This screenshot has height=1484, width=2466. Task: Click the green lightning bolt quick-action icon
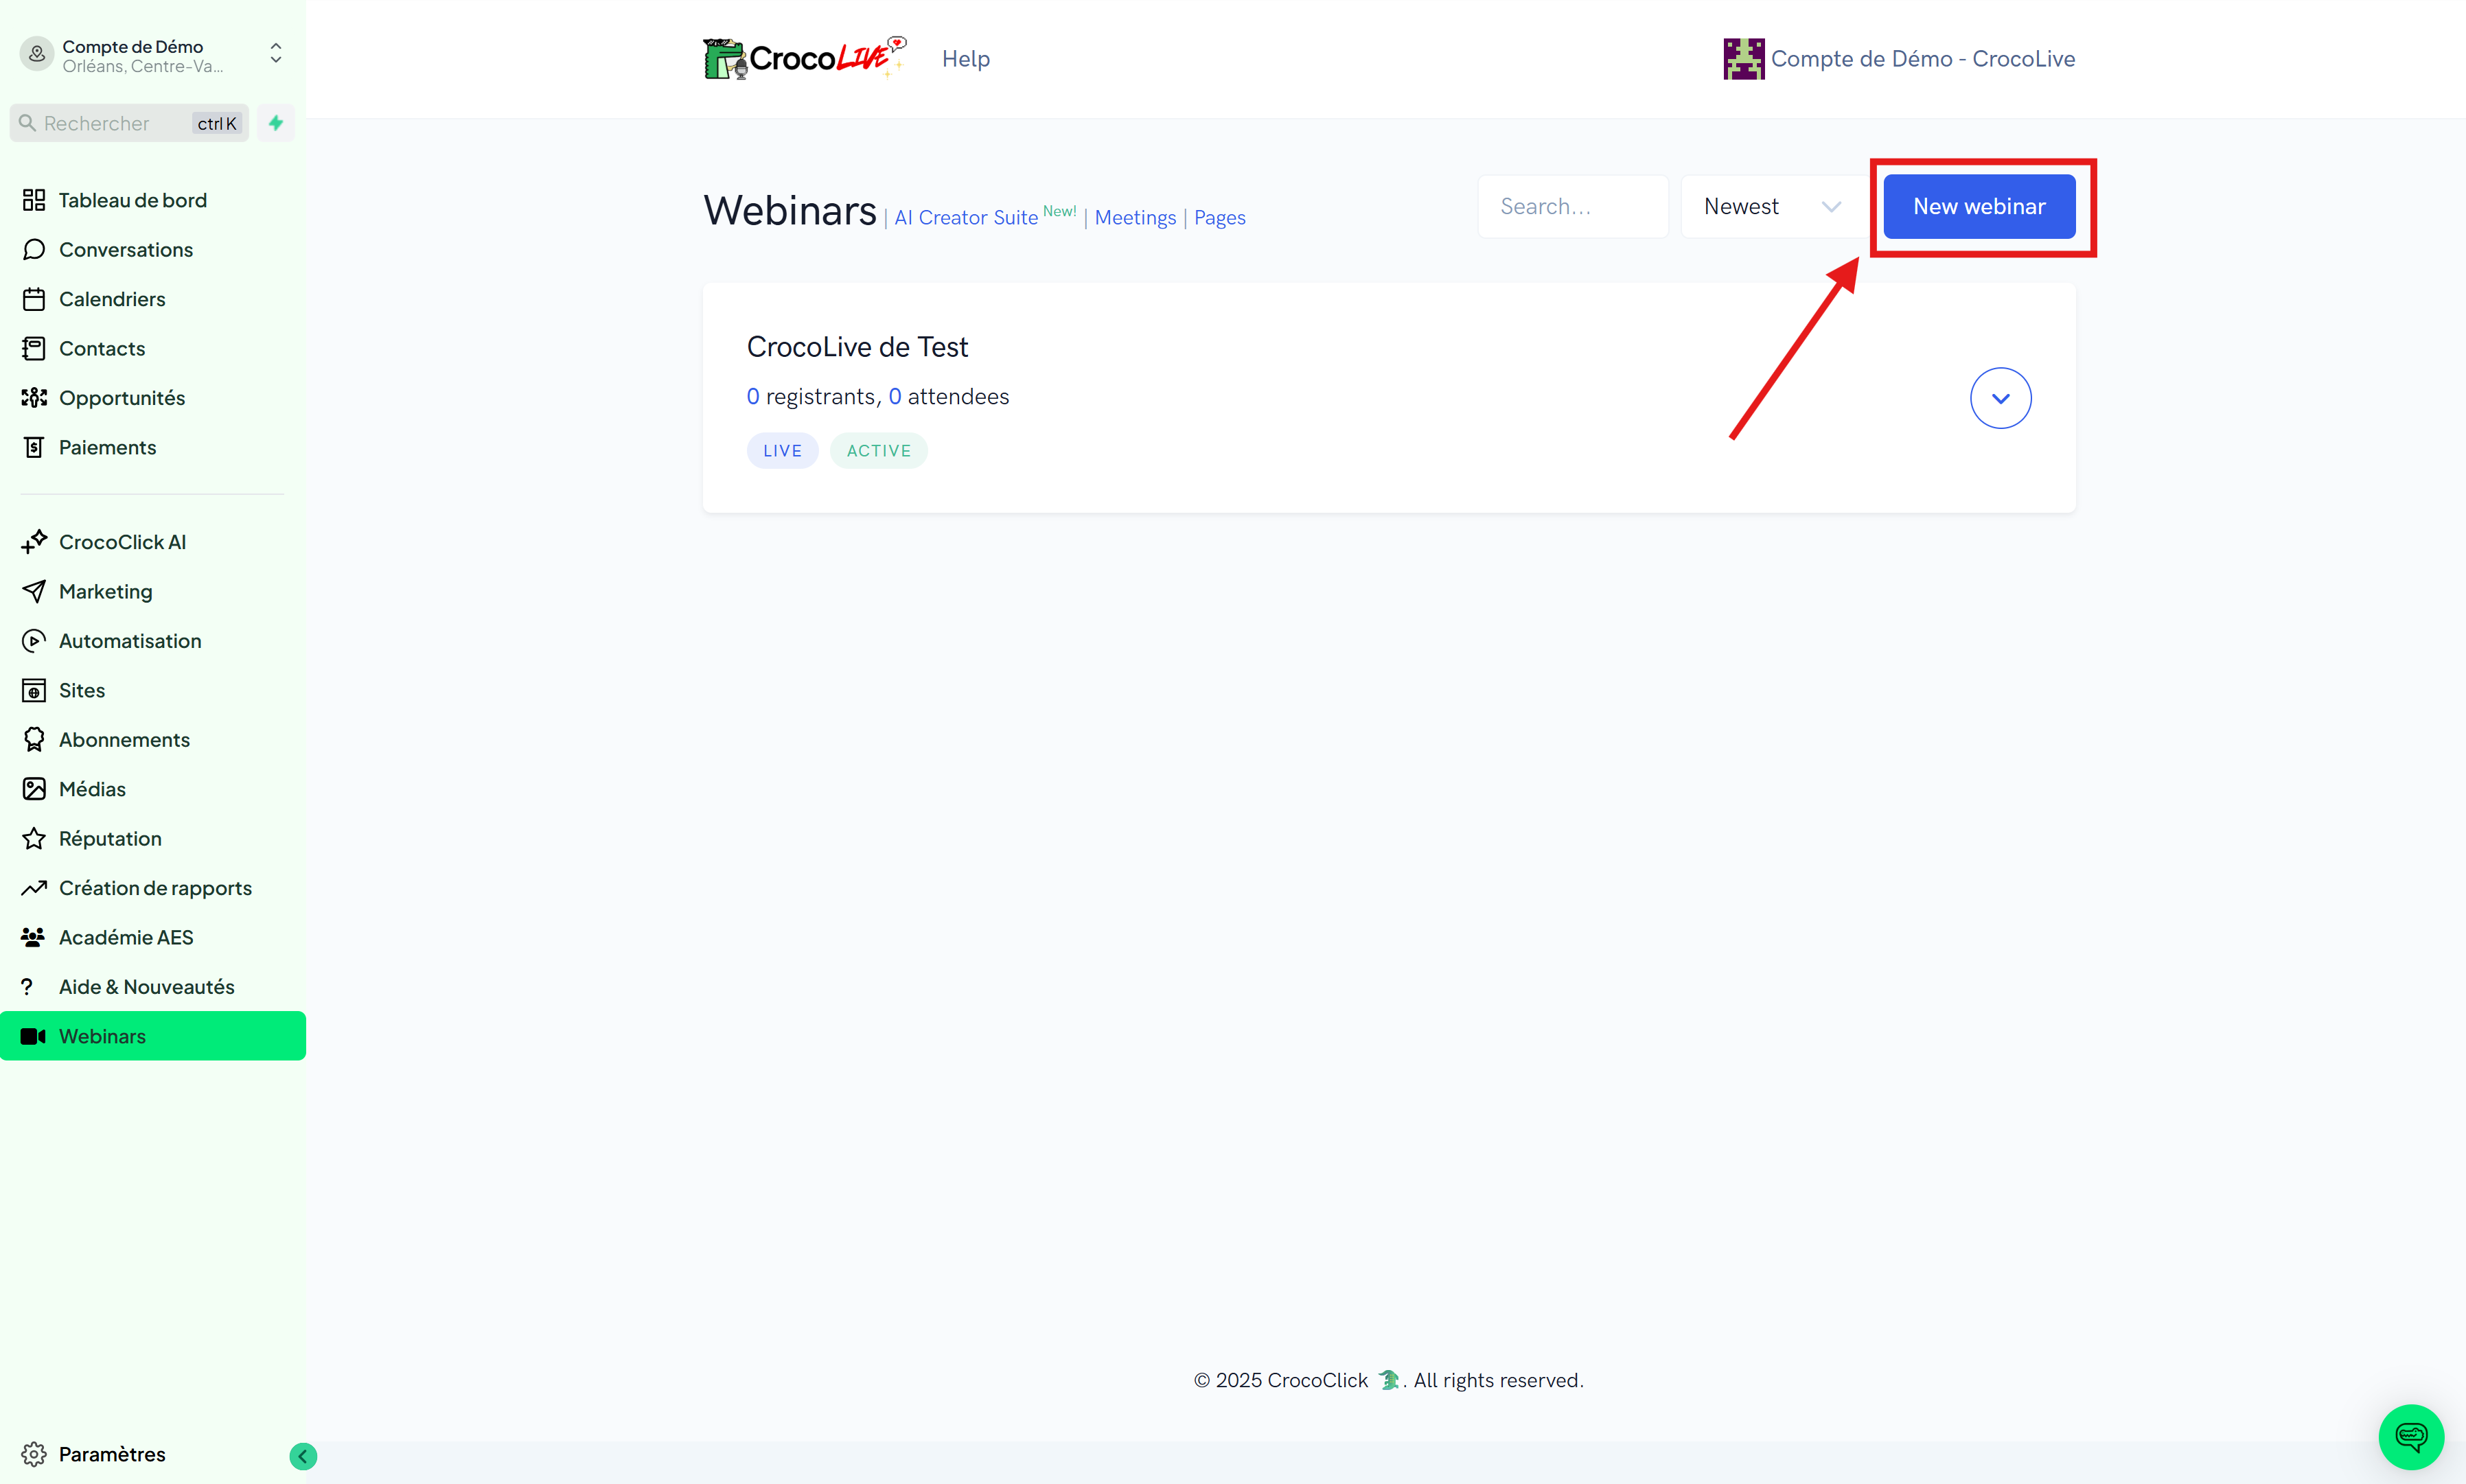tap(276, 123)
